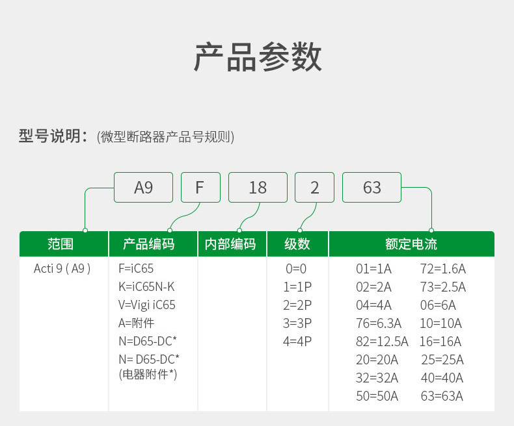
Task: Select the 63 code box
Action: click(372, 188)
